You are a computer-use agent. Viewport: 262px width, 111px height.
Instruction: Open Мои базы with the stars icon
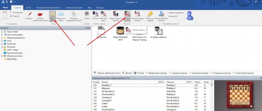click(53, 14)
